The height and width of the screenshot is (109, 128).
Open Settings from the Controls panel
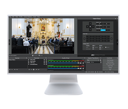(110, 68)
